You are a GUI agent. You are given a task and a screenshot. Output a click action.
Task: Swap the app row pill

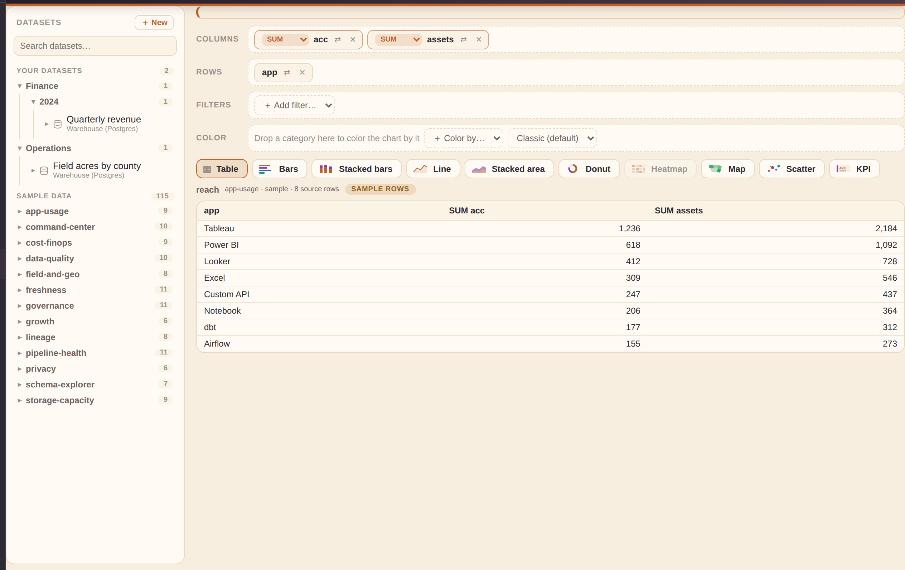click(x=287, y=73)
